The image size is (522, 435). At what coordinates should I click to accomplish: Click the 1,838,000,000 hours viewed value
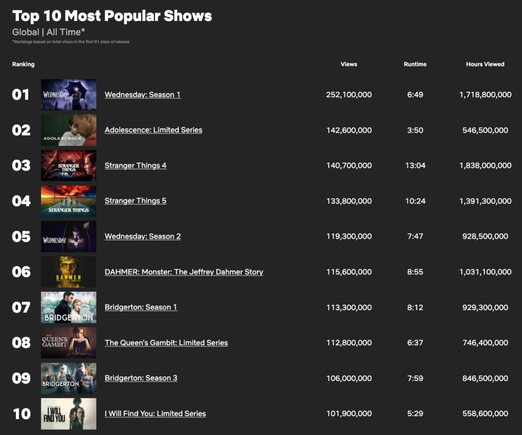pyautogui.click(x=485, y=166)
